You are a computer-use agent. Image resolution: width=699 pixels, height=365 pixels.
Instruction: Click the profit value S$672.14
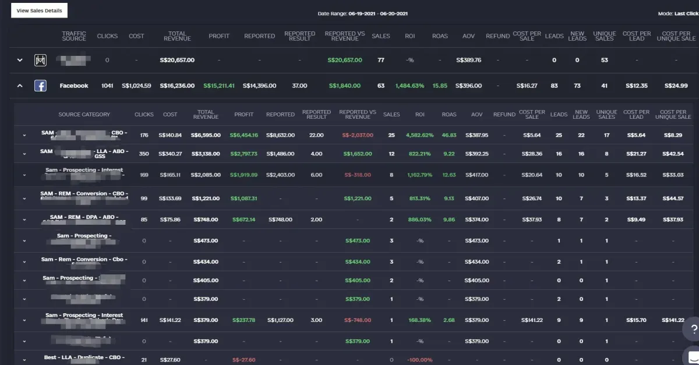244,219
